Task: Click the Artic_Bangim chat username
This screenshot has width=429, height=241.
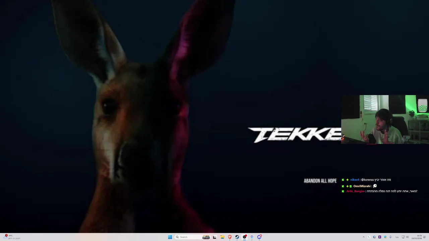Action: pyautogui.click(x=355, y=191)
